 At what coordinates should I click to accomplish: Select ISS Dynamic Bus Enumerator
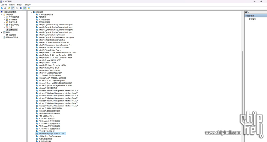pos(50,75)
